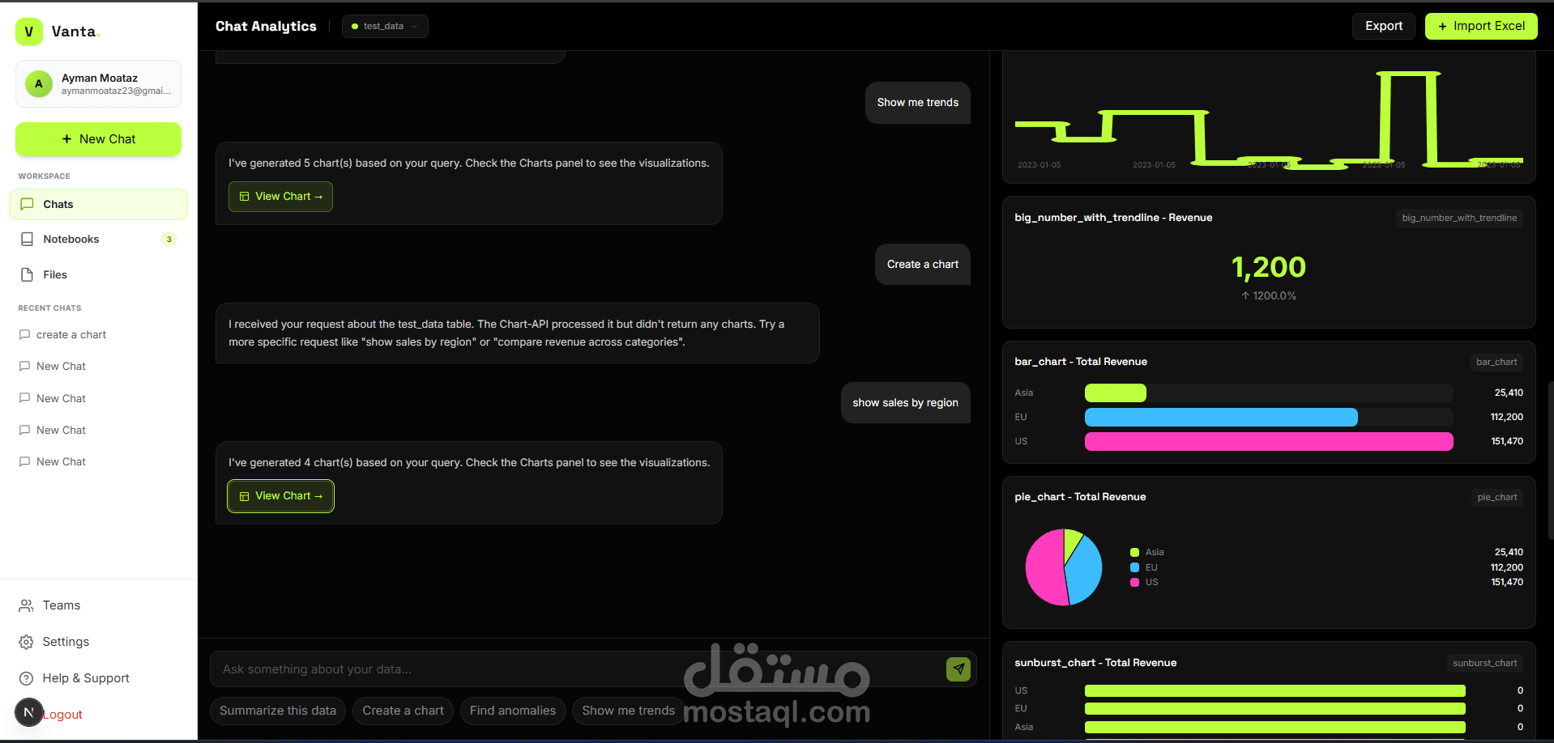This screenshot has width=1554, height=743.
Task: Click the Import Excel button
Action: coord(1481,26)
